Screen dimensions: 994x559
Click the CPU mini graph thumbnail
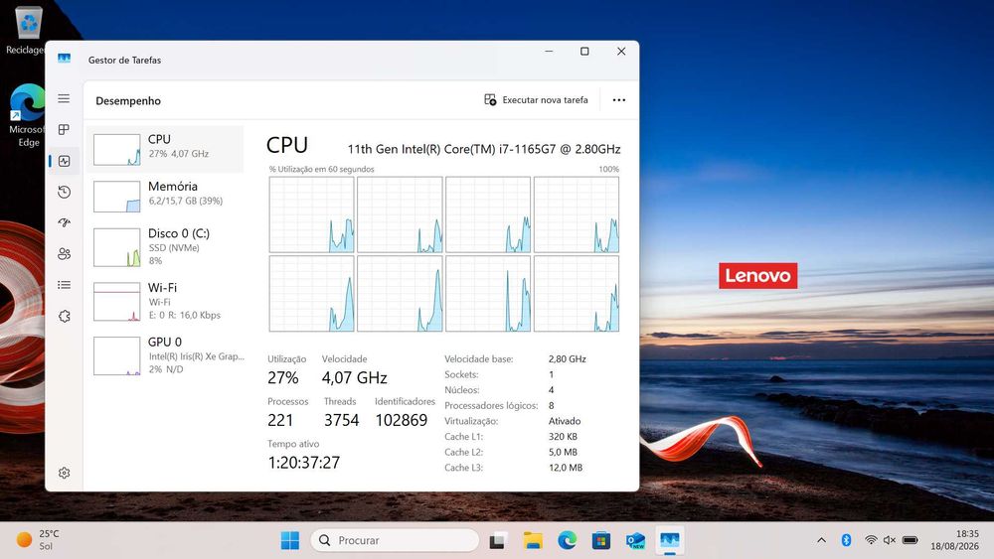(116, 149)
